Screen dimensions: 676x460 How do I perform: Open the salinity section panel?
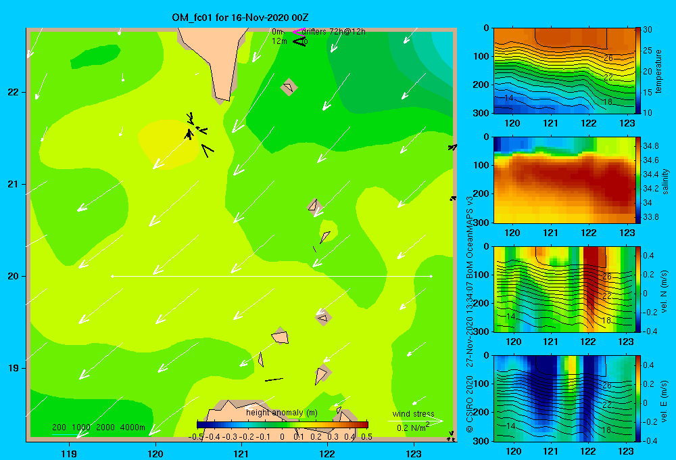click(x=564, y=181)
